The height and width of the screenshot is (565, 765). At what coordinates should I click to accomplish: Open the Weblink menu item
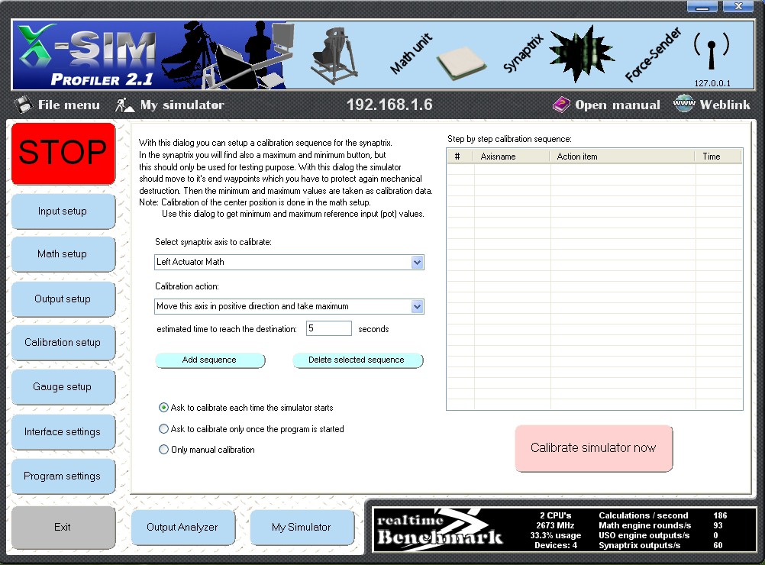coord(725,105)
